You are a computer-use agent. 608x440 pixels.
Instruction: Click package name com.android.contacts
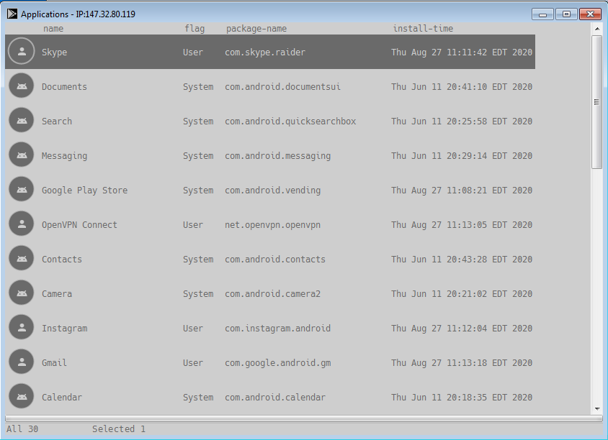coord(275,260)
